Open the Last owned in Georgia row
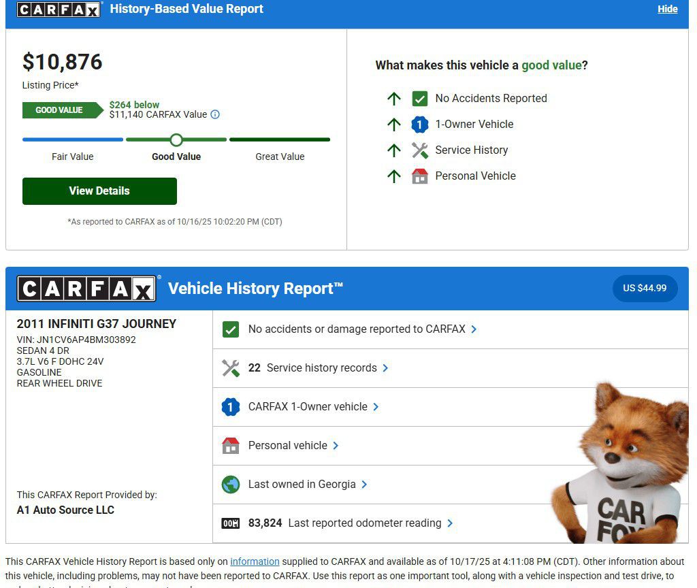 point(302,485)
